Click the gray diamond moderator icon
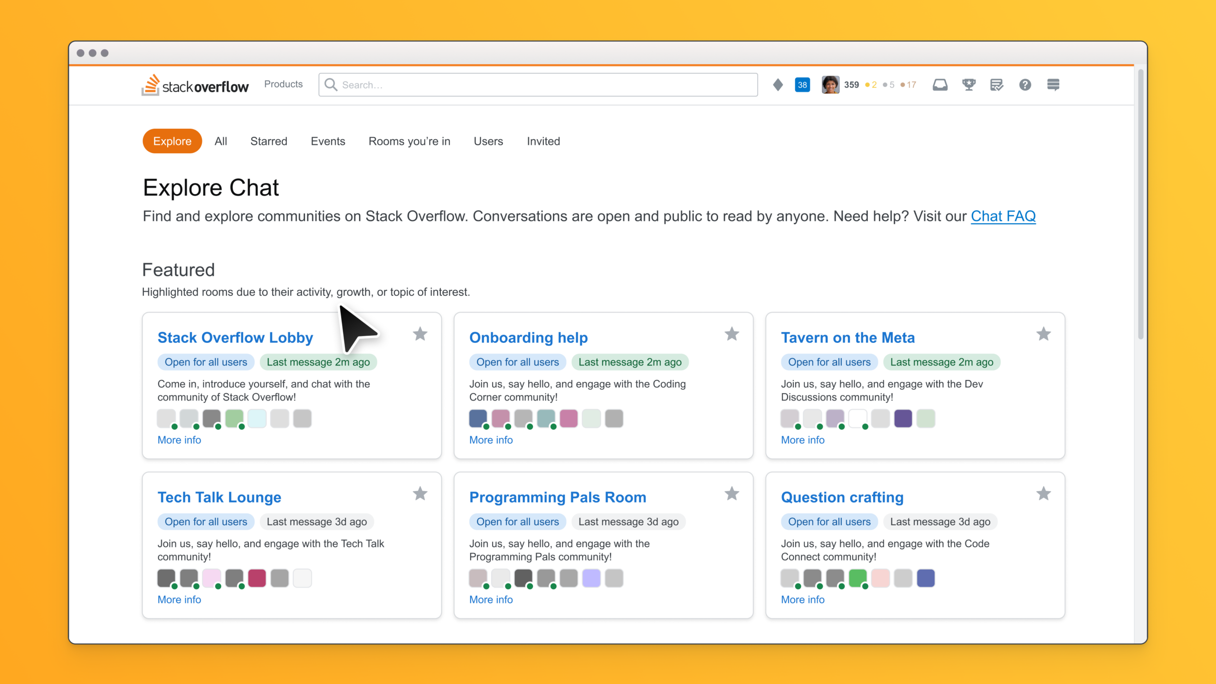Screen dimensions: 1216x684 click(778, 85)
